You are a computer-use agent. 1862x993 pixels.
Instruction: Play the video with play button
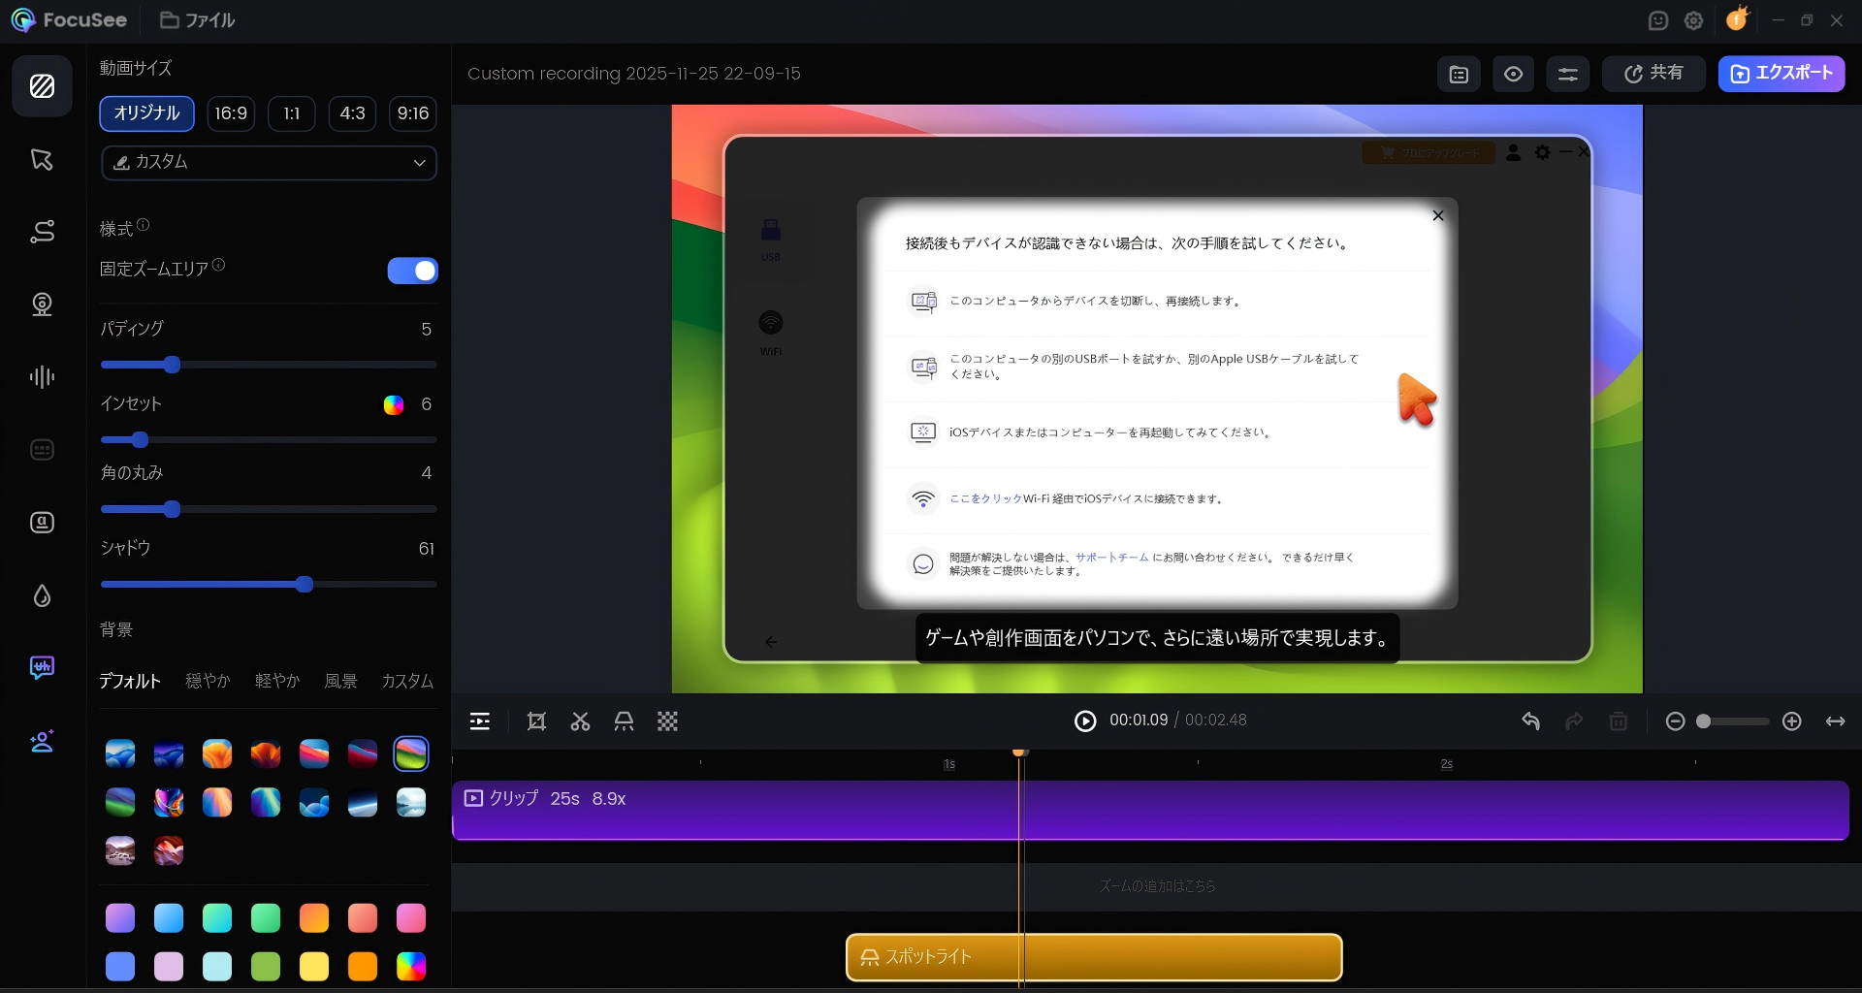(x=1085, y=721)
